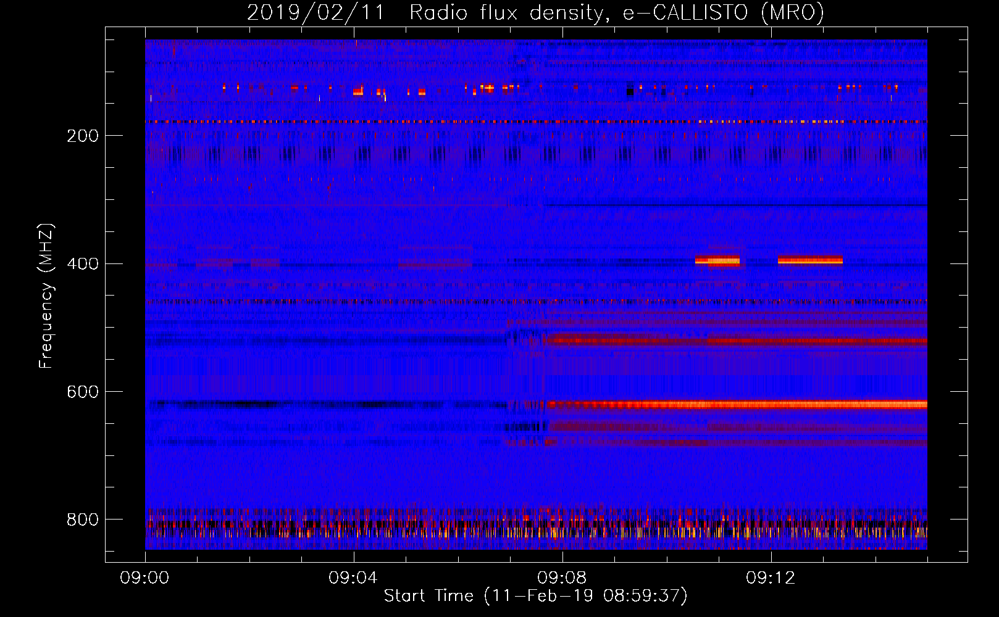This screenshot has width=999, height=617.
Task: Click the 800 frequency tick label
Action: pos(83,520)
